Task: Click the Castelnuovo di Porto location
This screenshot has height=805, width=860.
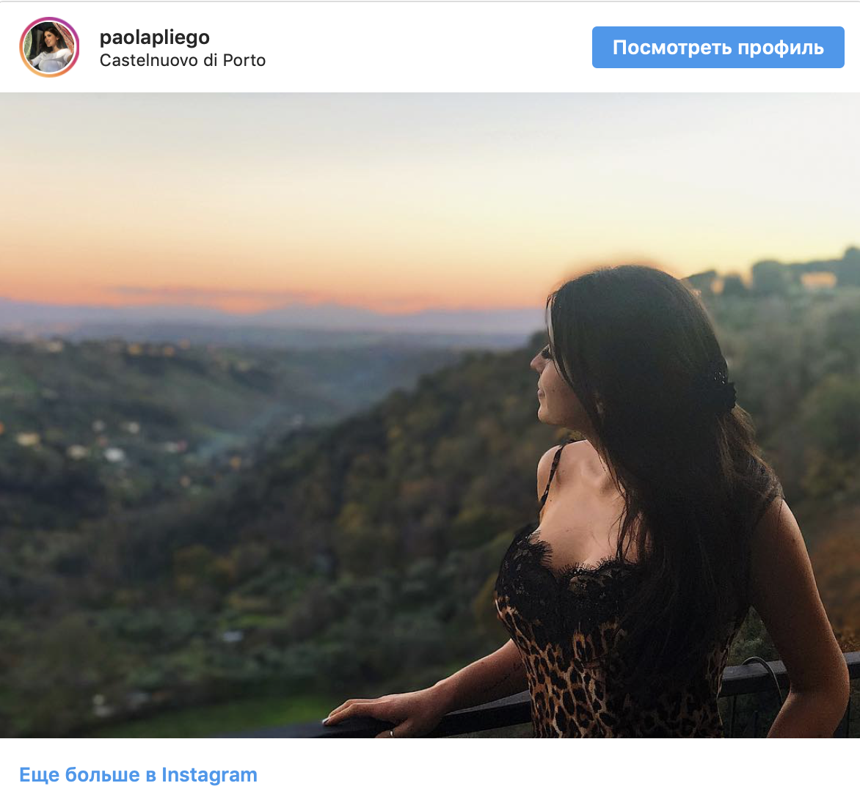Action: coord(182,61)
